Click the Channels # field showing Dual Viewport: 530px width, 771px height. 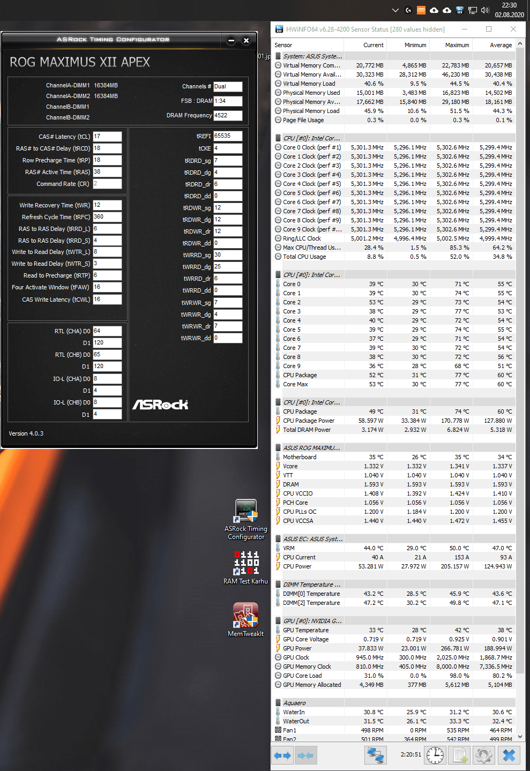[x=228, y=86]
